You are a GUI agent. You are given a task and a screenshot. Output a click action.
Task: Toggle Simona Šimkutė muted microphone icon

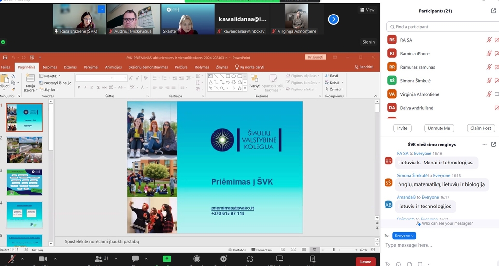pyautogui.click(x=489, y=81)
